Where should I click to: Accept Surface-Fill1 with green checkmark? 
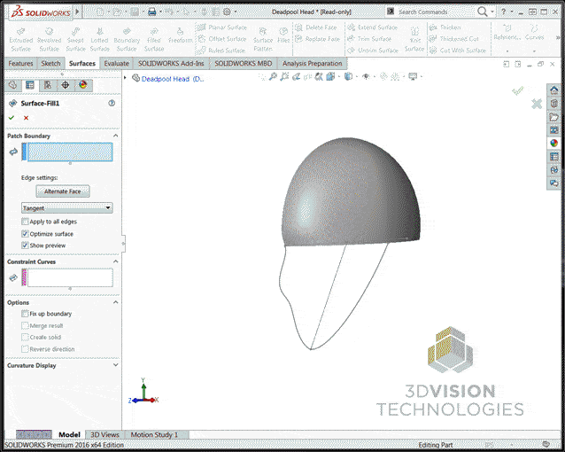pos(12,118)
